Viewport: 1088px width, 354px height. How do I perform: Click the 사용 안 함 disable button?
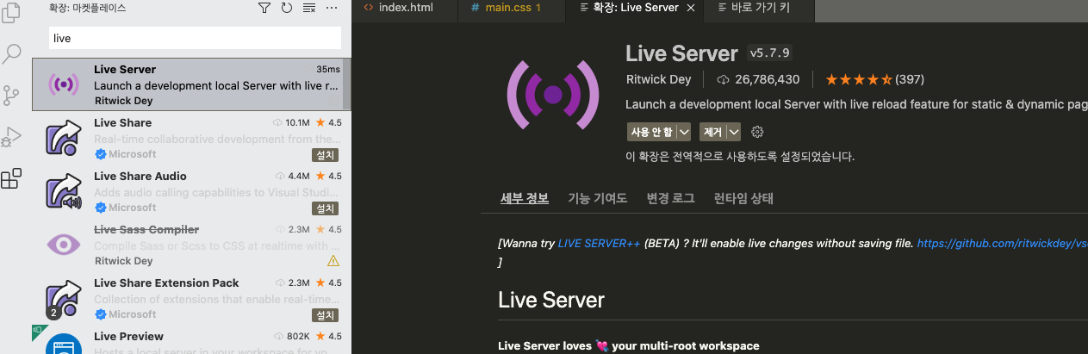[x=651, y=132]
